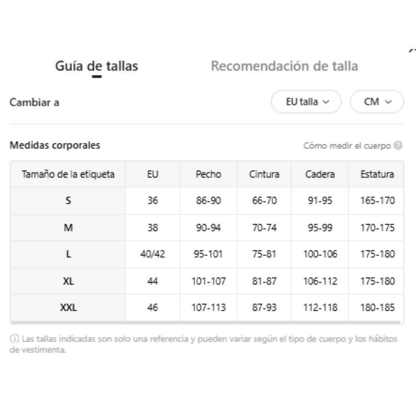Viewport: 416px width, 416px height.
Task: Open the CM unit dropdown
Action: coord(377,102)
